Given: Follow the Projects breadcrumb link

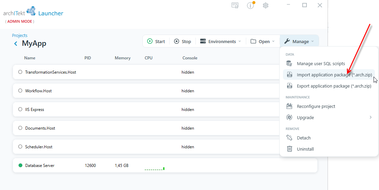Looking at the screenshot, I should click(20, 35).
